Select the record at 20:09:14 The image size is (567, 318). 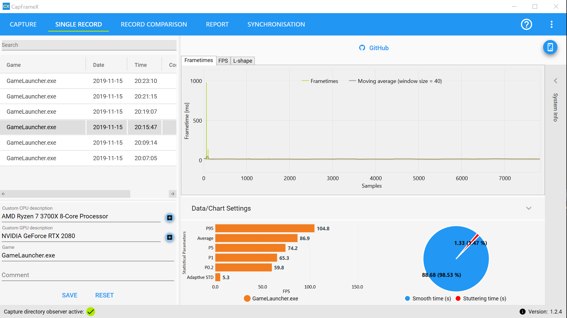click(88, 143)
